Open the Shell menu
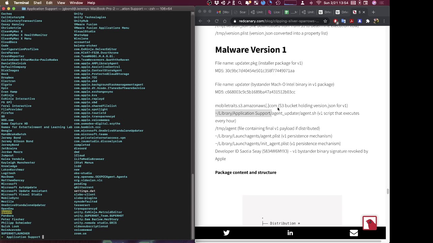This screenshot has width=433, height=243. click(x=37, y=3)
